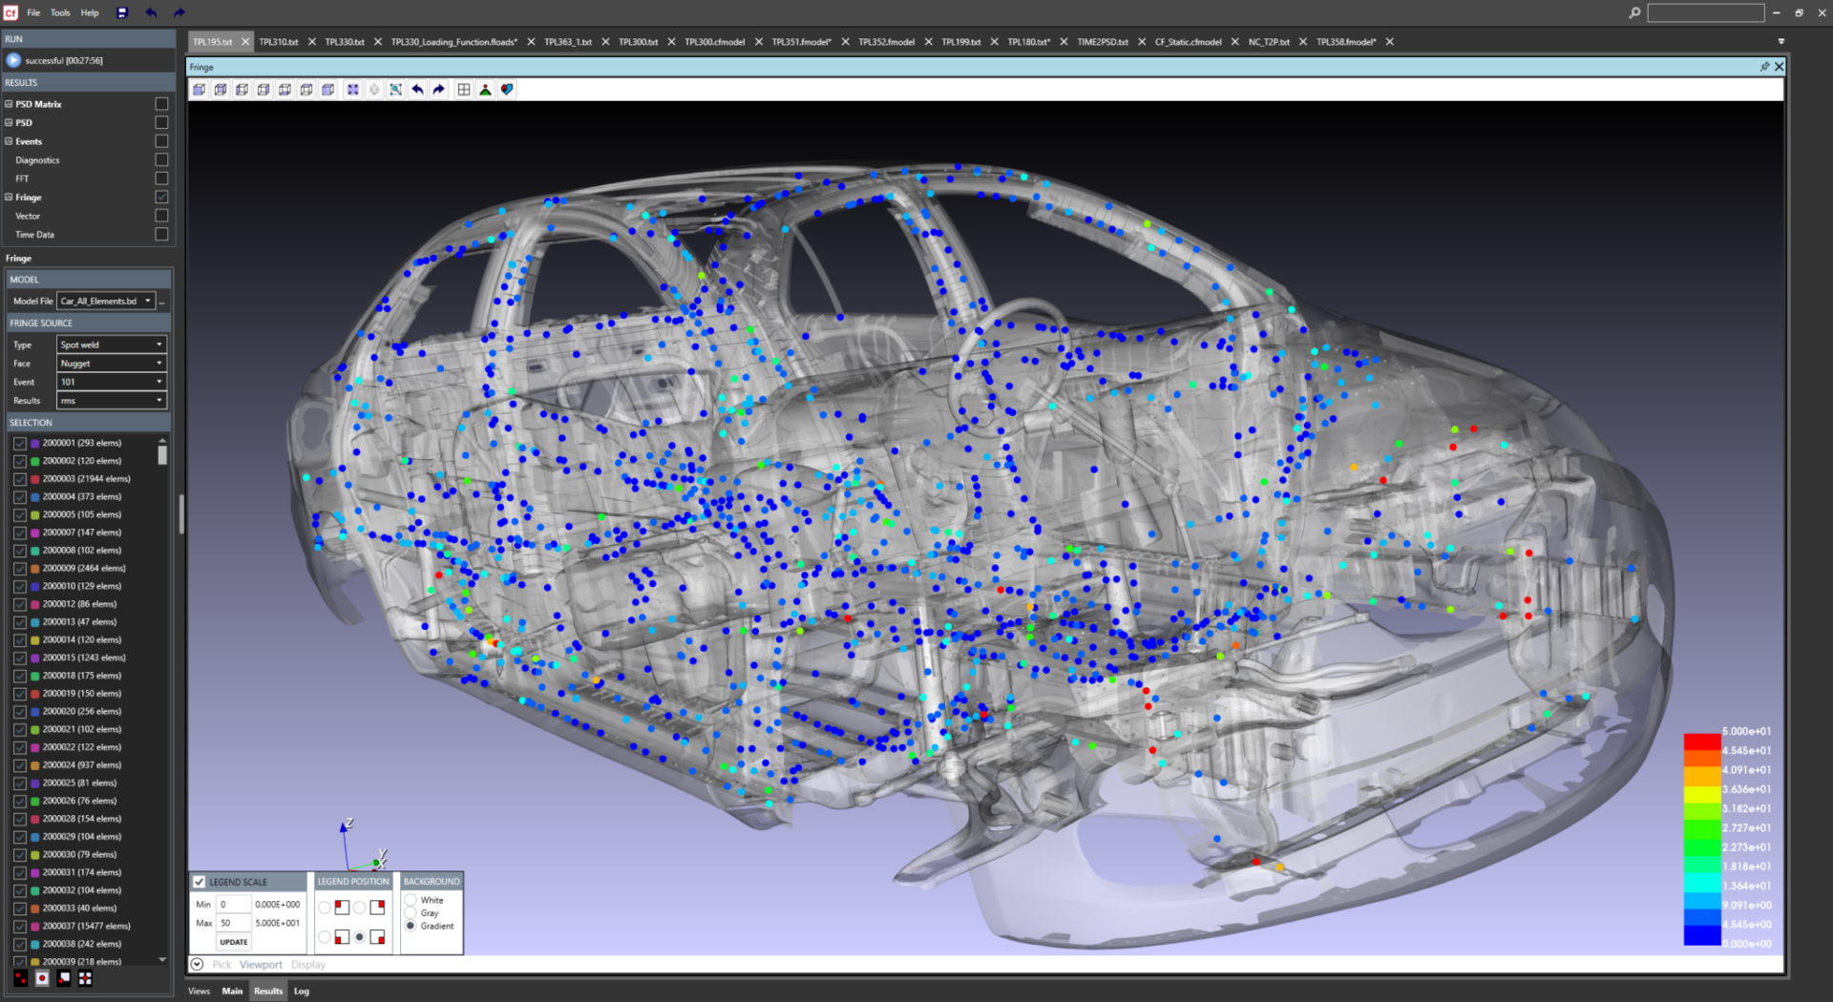This screenshot has height=1002, width=1833.
Task: Expand the PSD Matrix tree node
Action: tap(9, 104)
